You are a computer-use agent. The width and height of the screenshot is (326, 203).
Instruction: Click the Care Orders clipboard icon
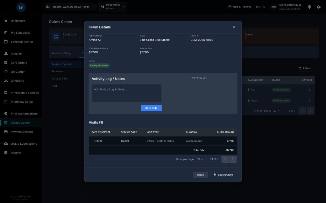[6, 62]
